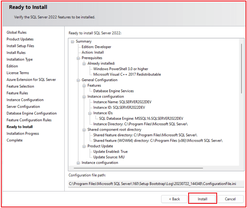The width and height of the screenshot is (247, 208).
Task: Collapse the Prerequisites node
Action: click(x=78, y=58)
